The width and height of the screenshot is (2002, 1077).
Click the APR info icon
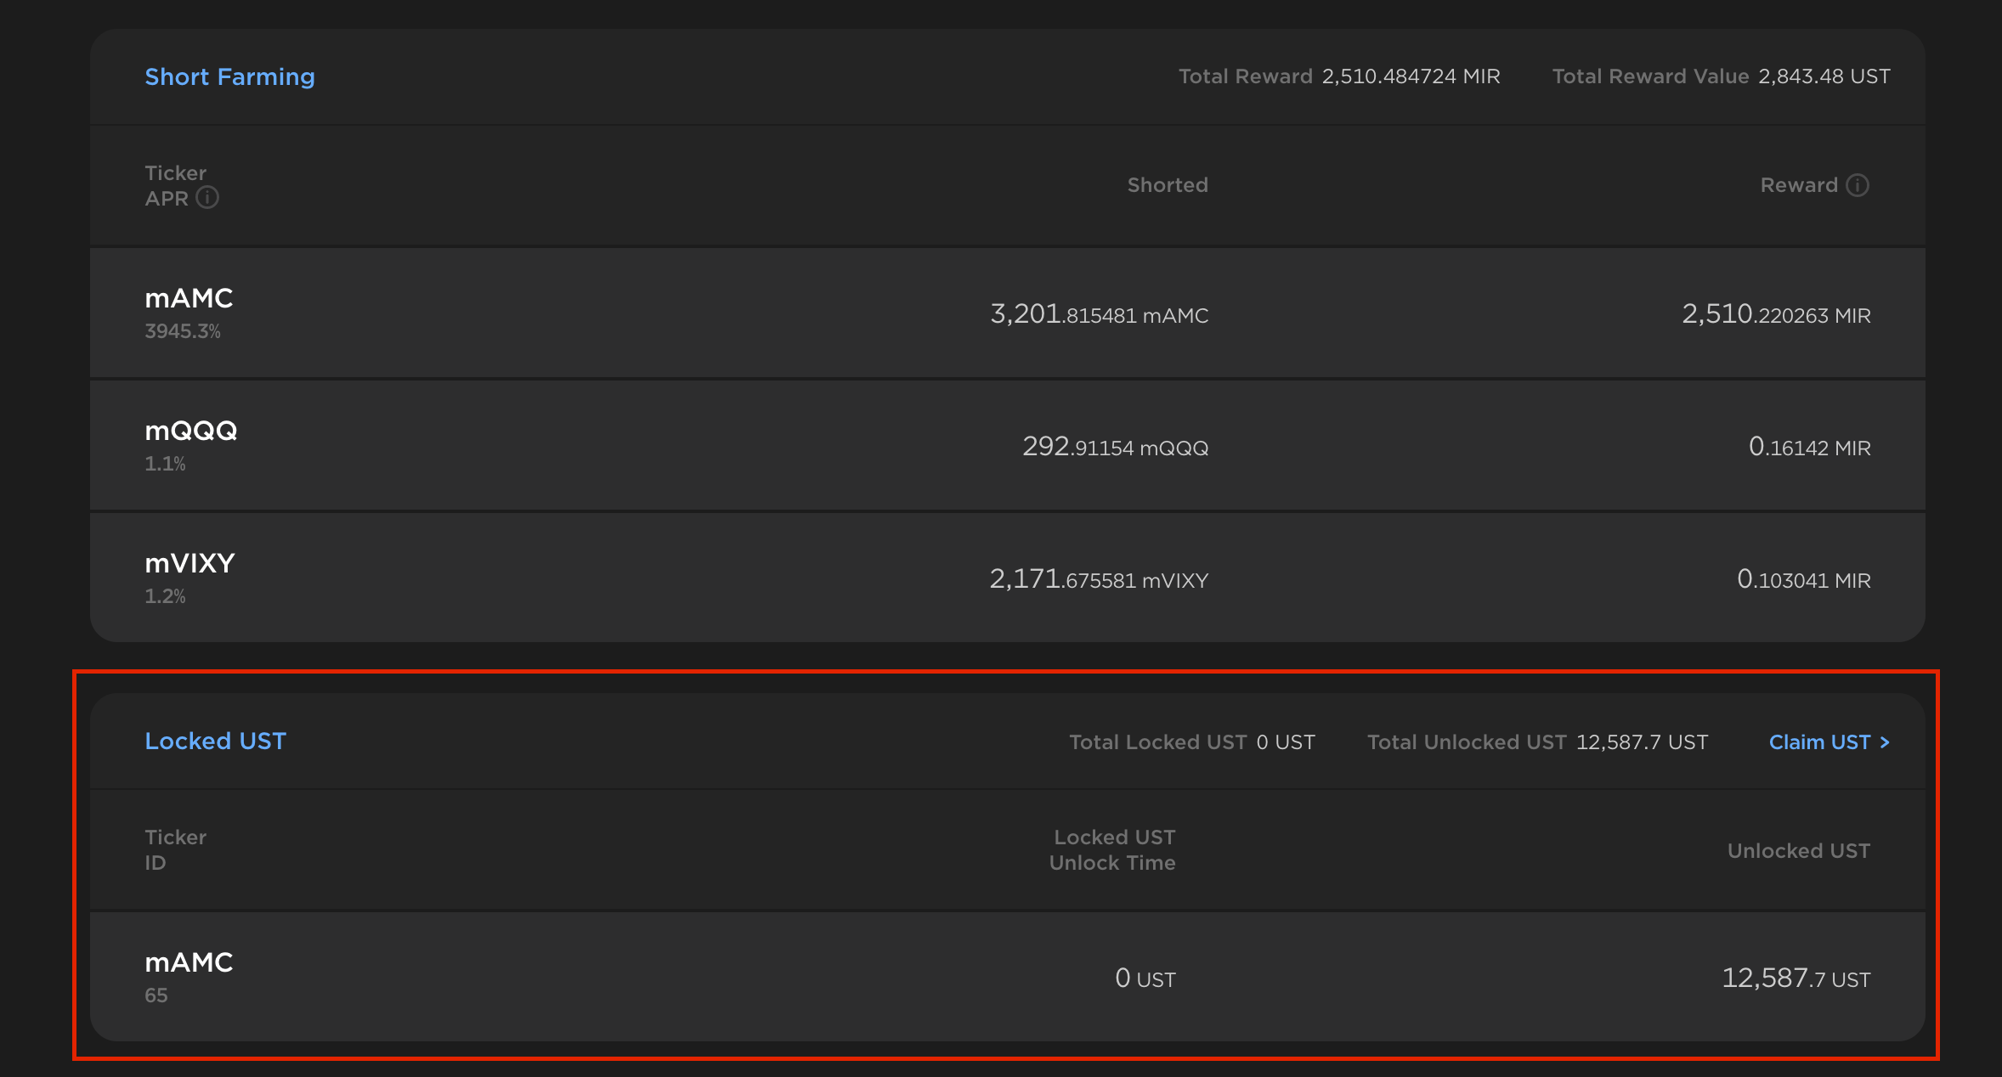click(207, 198)
